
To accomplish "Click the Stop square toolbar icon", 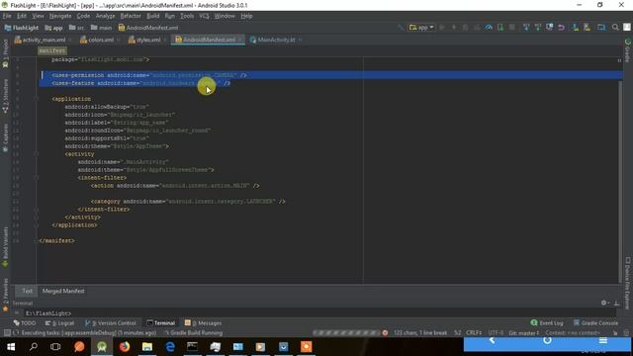I will coord(512,28).
